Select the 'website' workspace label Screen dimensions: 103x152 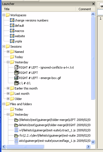coord(20,36)
